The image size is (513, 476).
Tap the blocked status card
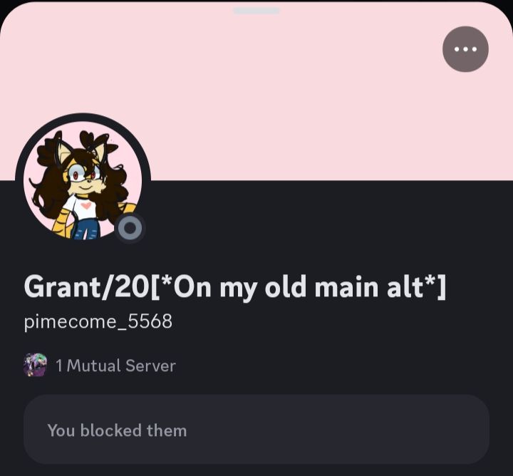point(256,429)
